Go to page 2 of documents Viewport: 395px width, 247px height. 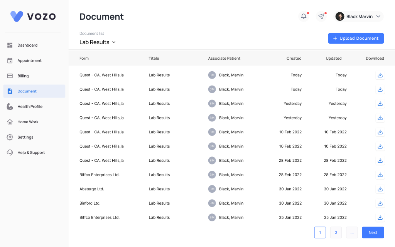[336, 233]
